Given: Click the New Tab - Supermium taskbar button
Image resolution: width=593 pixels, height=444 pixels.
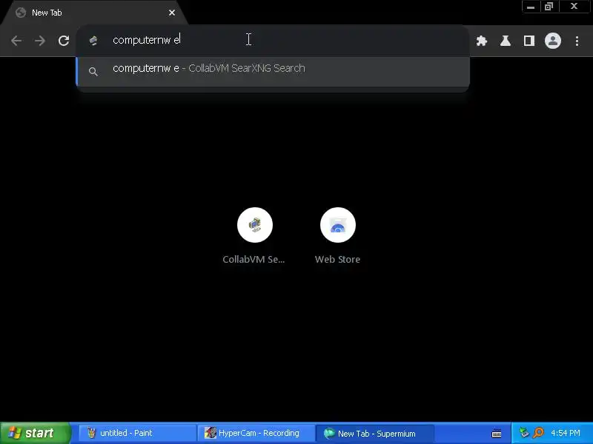Looking at the screenshot, I should (374, 433).
